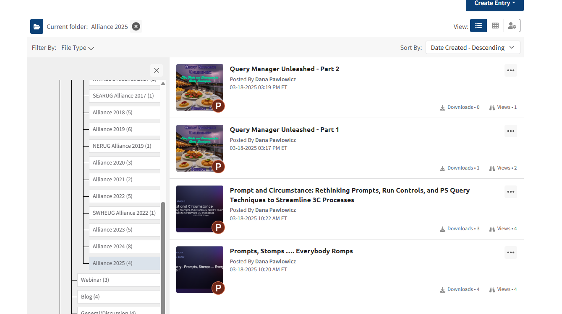Select the Alliance 2022 (5) folder
The image size is (562, 314).
click(124, 196)
